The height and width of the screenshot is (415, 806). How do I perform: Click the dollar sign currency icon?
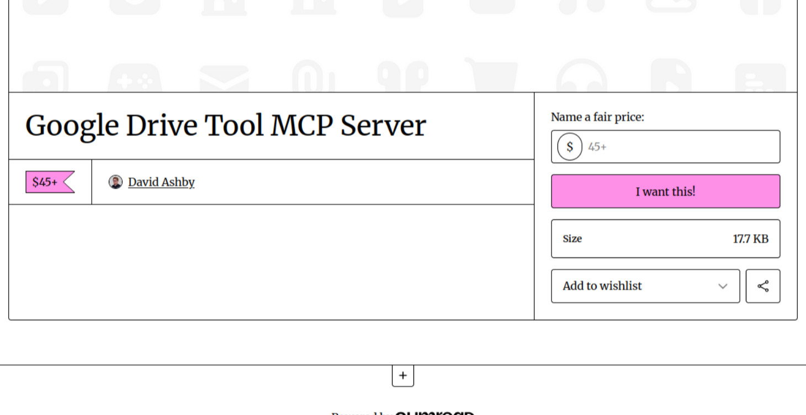pyautogui.click(x=570, y=147)
